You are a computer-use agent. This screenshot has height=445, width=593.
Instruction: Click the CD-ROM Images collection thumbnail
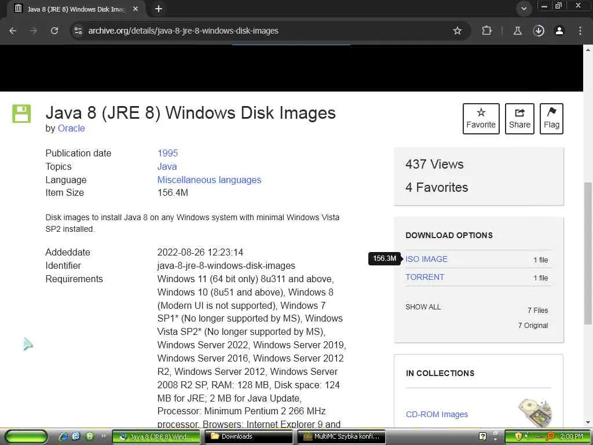point(535,413)
